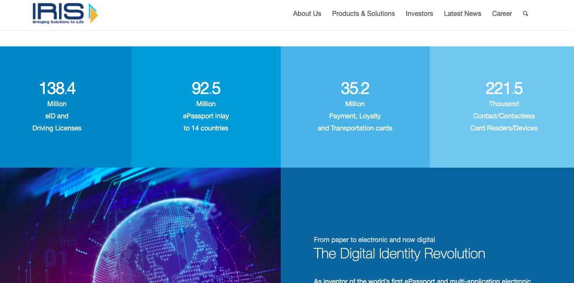The height and width of the screenshot is (283, 574).
Task: Click 'Bringing Solutions to Life' tagline
Action: [x=58, y=22]
